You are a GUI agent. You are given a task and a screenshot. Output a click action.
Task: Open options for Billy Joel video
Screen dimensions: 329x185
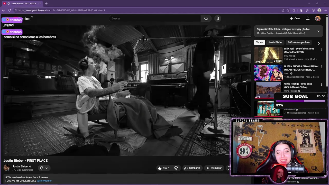(321, 49)
